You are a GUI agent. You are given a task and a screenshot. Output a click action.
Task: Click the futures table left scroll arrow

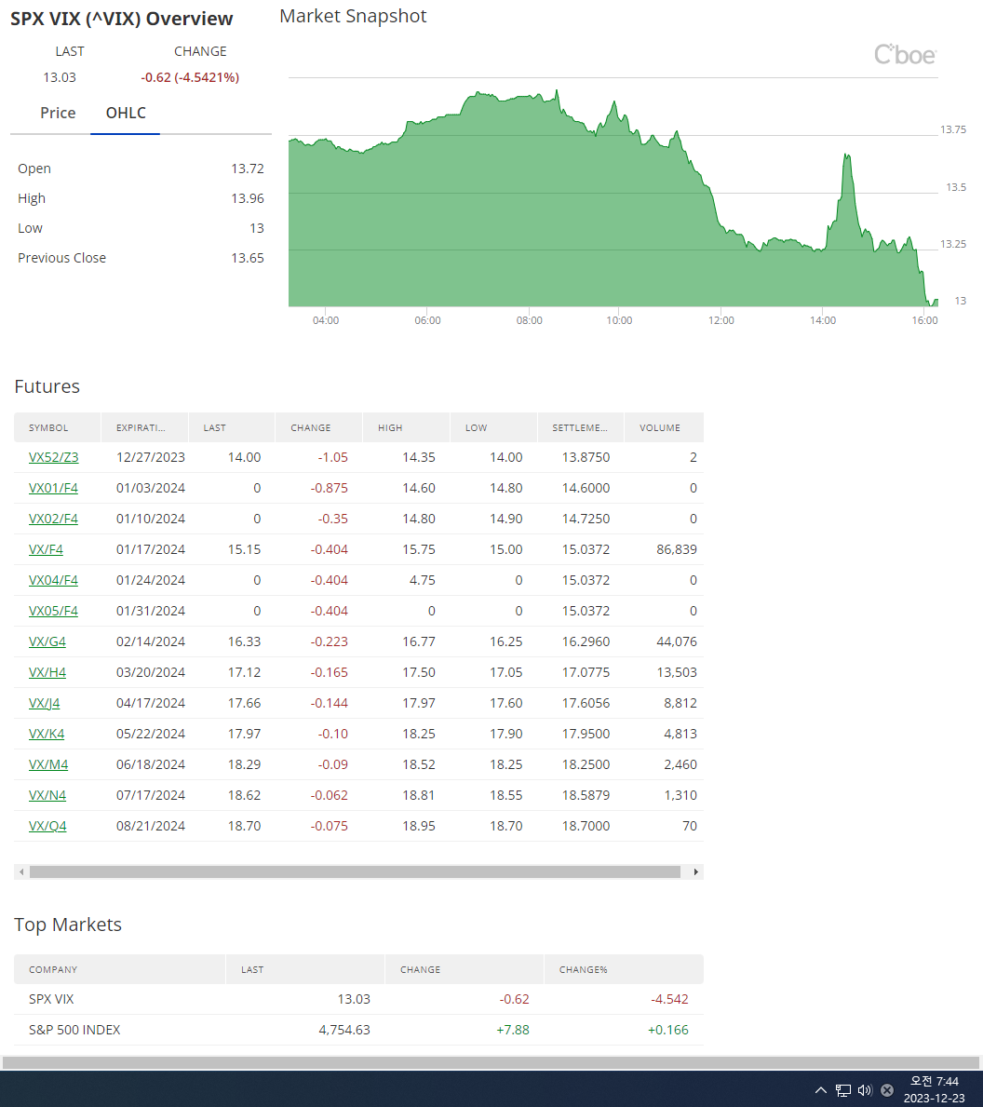pos(22,871)
